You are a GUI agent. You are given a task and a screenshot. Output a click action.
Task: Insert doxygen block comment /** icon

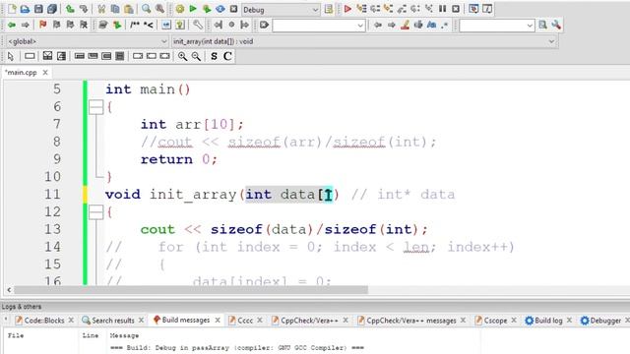point(135,25)
